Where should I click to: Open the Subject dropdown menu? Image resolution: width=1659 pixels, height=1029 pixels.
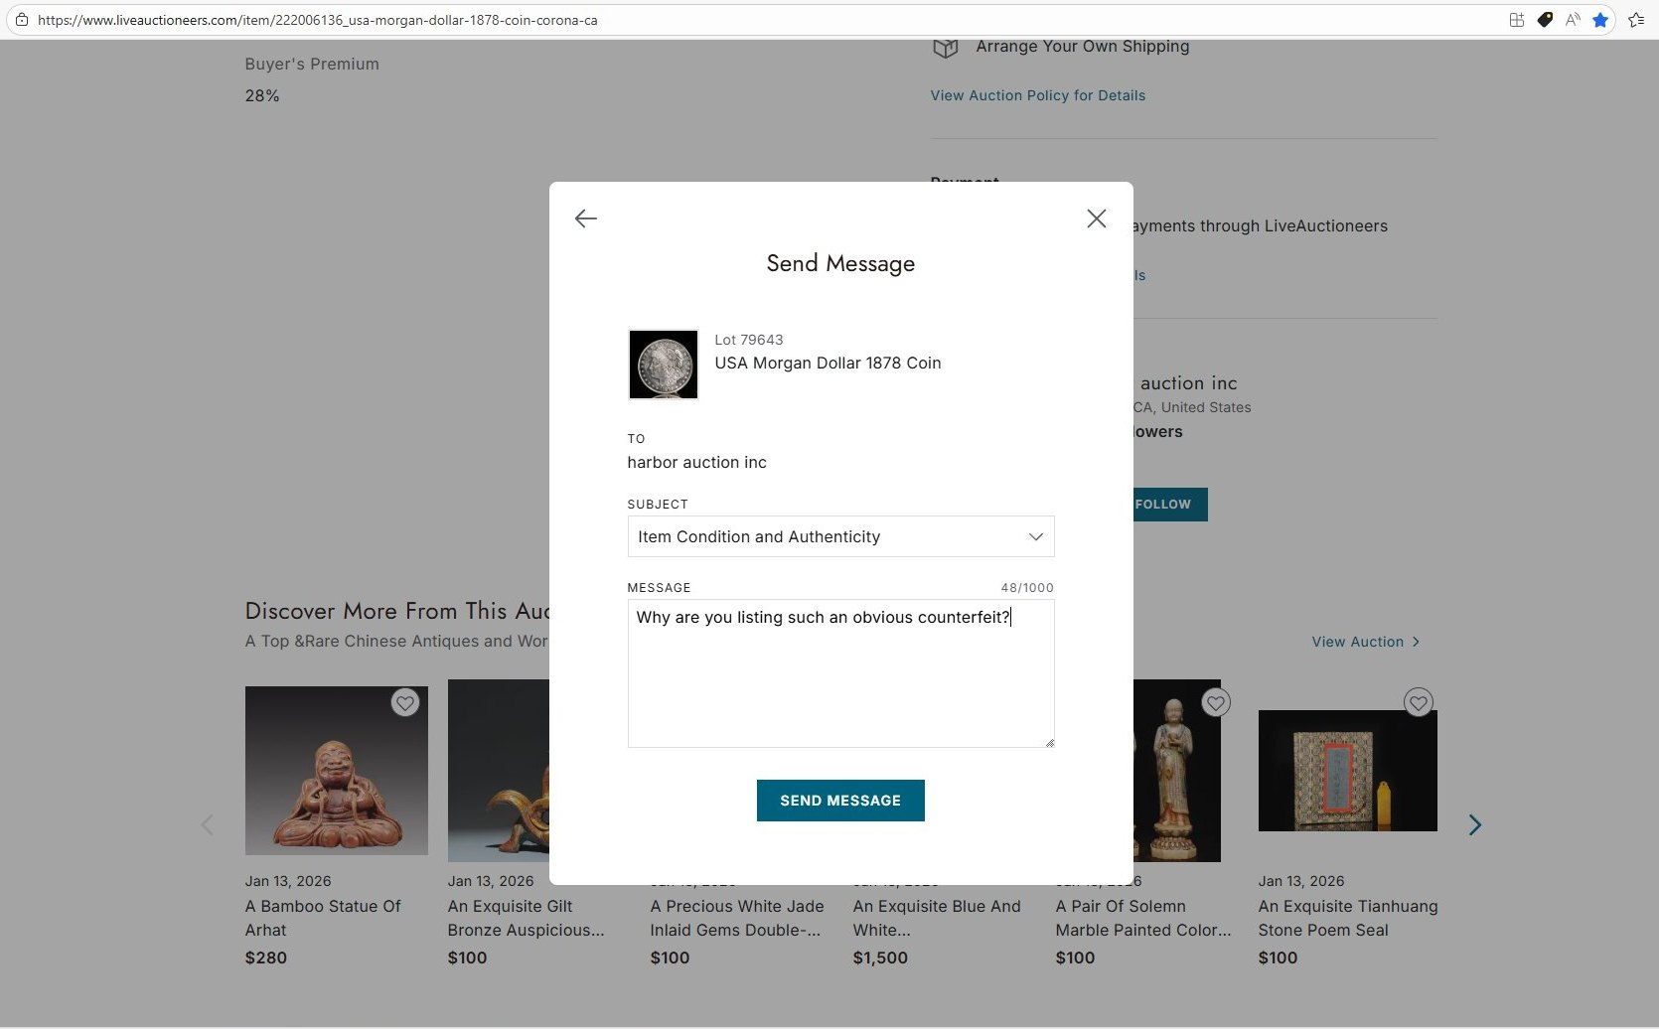coord(840,536)
